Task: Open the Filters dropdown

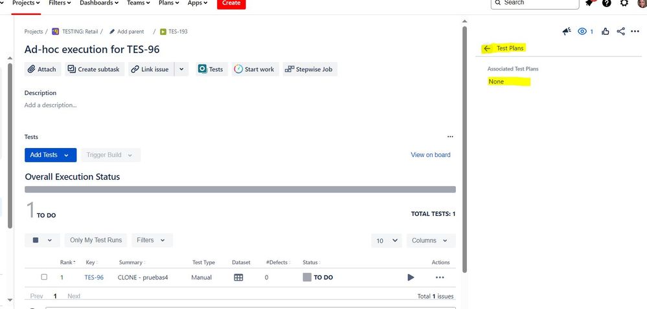Action: (x=152, y=240)
